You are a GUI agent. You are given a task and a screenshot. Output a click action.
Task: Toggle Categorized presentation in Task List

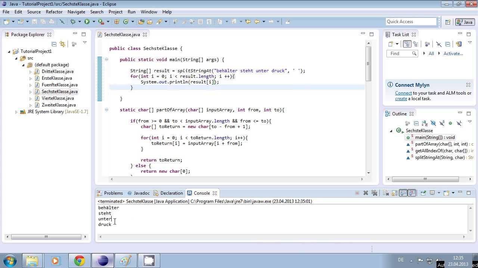pos(407,44)
